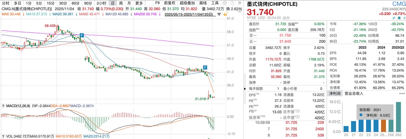Click the MA120 down-arrow indicator
The image size is (406, 139).
pyautogui.click(x=132, y=14)
